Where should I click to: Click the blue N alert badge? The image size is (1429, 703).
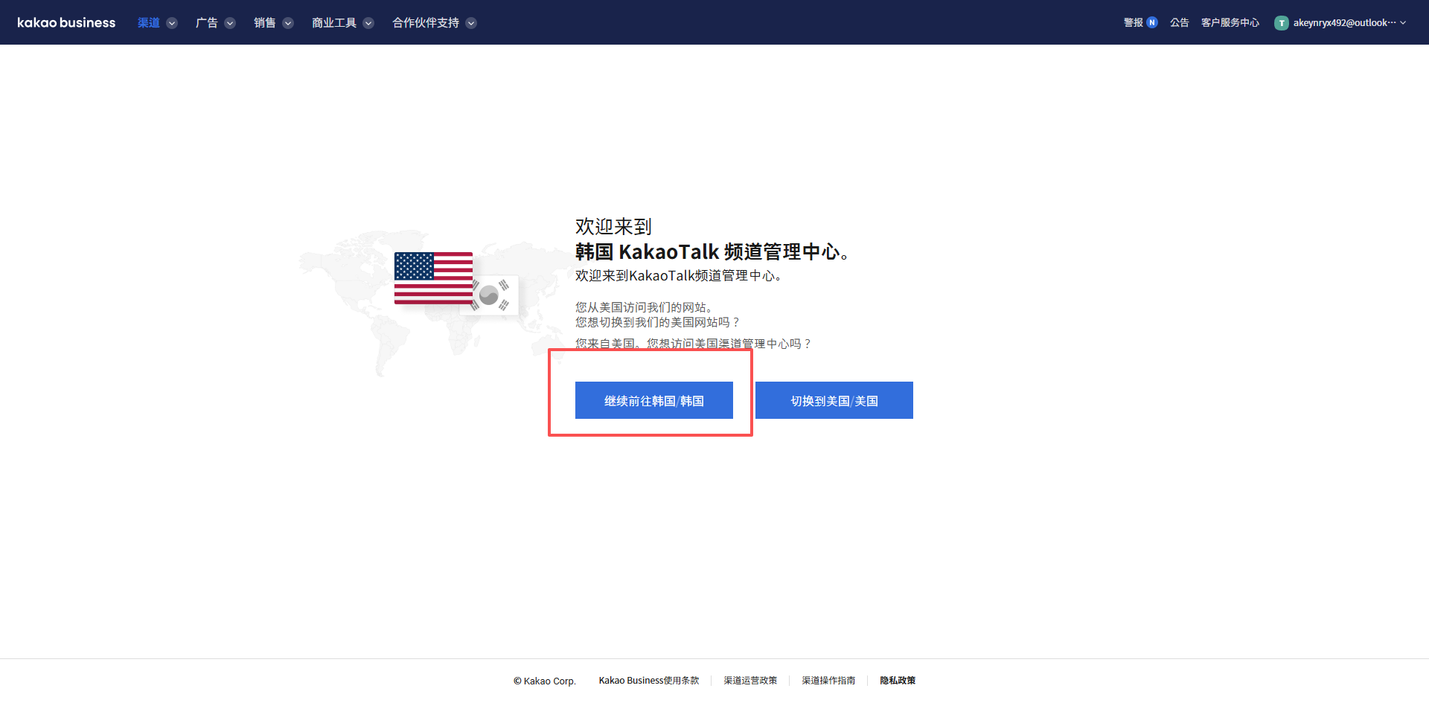click(1152, 22)
